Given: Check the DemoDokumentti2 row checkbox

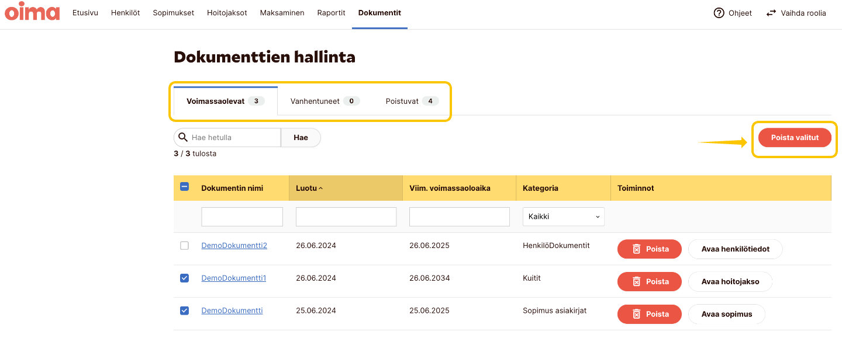Looking at the screenshot, I should 184,246.
